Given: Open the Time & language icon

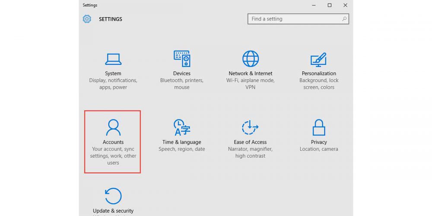Looking at the screenshot, I should click(x=182, y=127).
